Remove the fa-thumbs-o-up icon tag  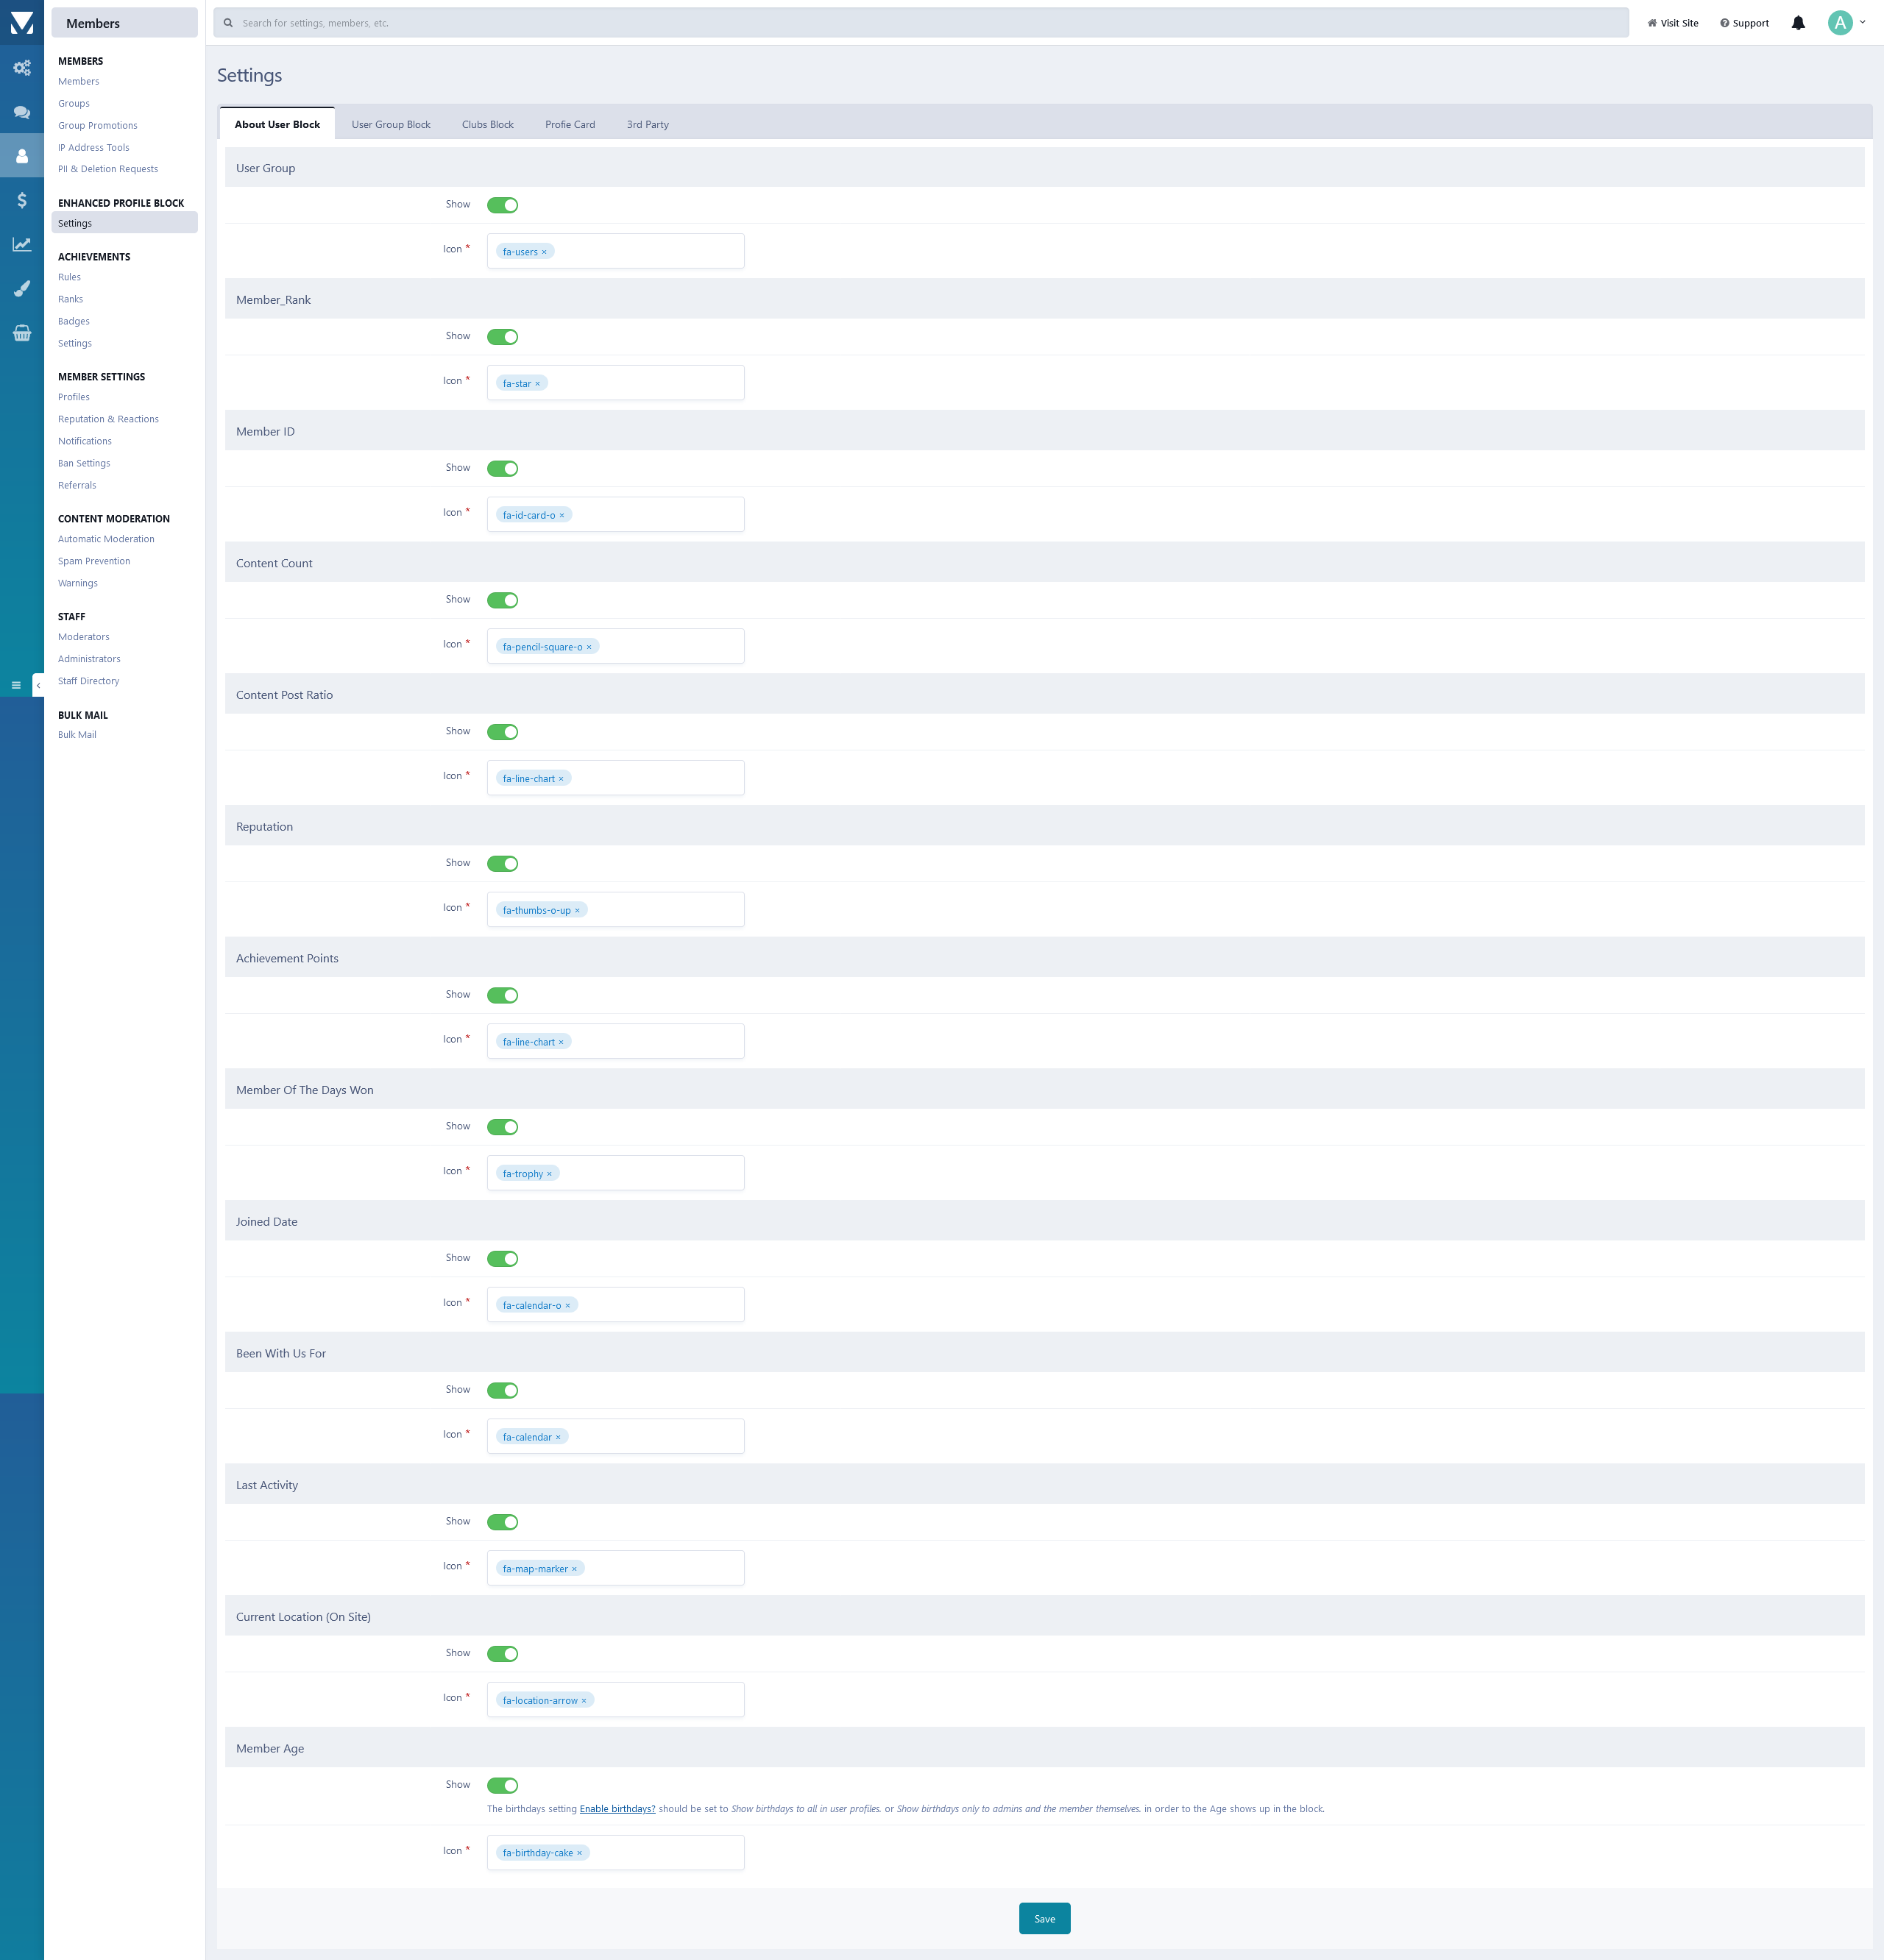pyautogui.click(x=577, y=911)
